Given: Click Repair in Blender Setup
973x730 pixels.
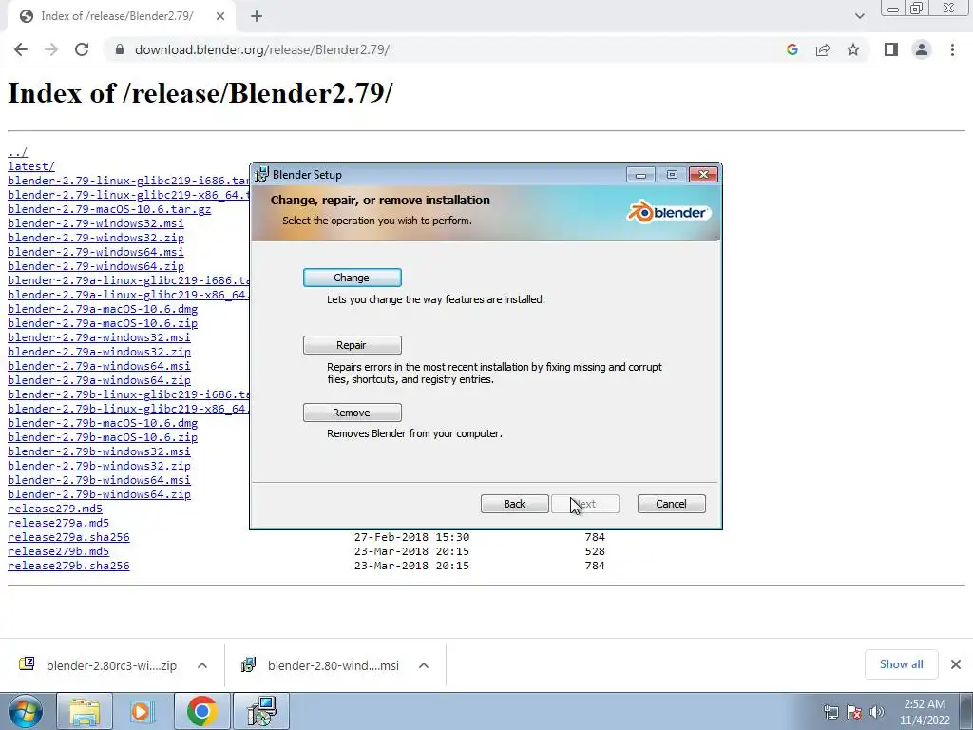Looking at the screenshot, I should click(352, 345).
